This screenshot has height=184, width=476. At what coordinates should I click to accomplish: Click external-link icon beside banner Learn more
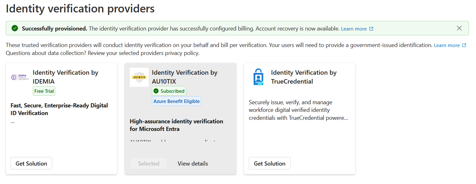click(x=371, y=29)
